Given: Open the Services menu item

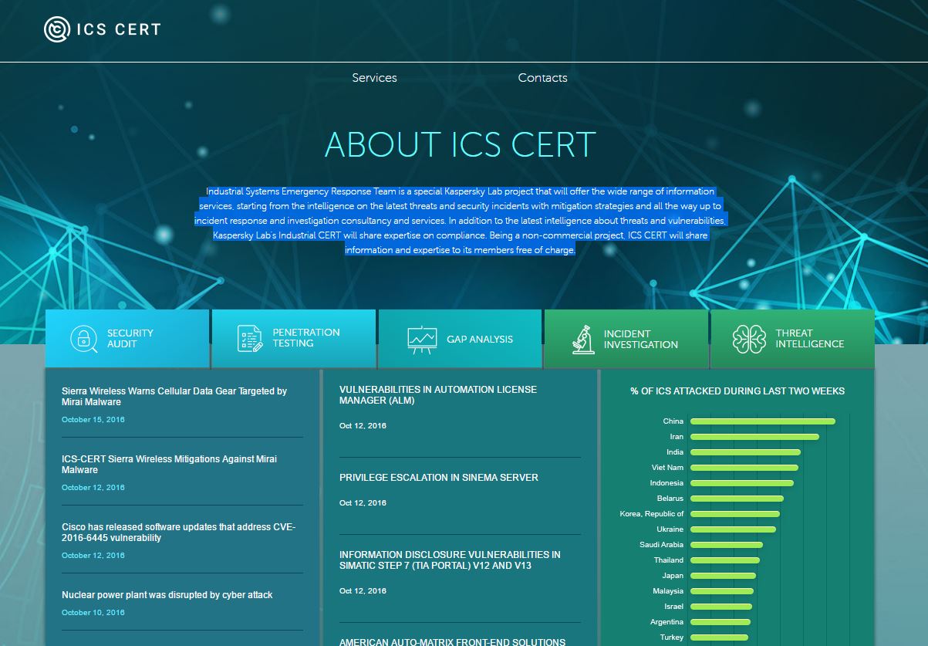Looking at the screenshot, I should coord(374,78).
